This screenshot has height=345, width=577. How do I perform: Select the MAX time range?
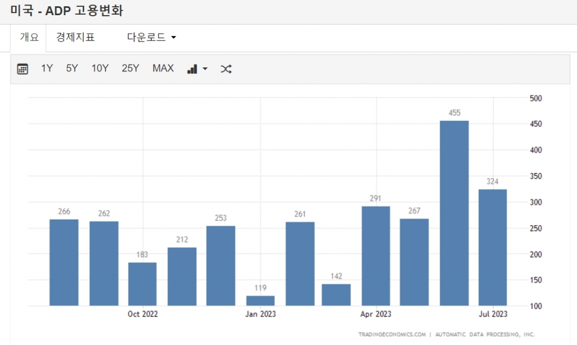coord(163,69)
